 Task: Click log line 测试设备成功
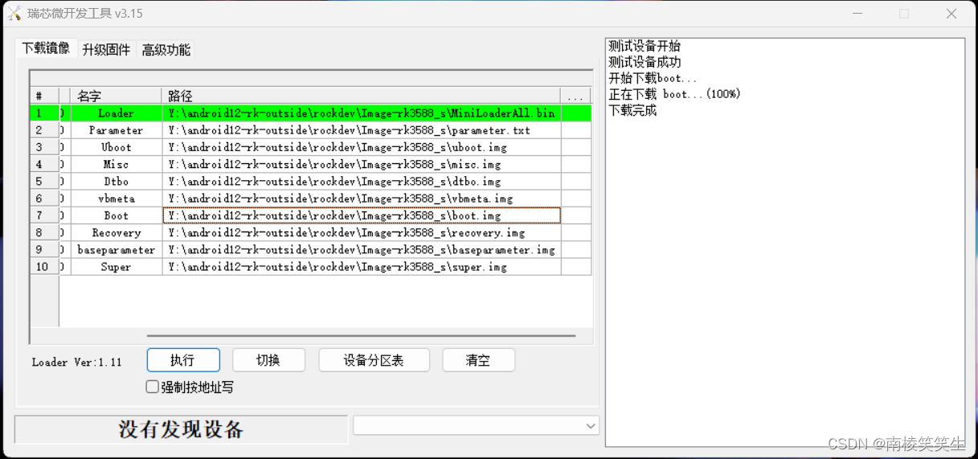644,62
